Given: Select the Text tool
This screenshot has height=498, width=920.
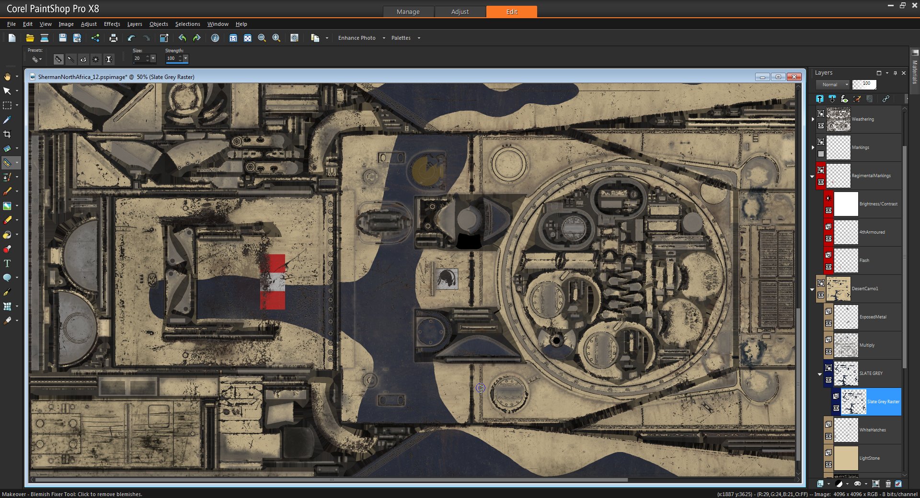Looking at the screenshot, I should click(x=7, y=263).
